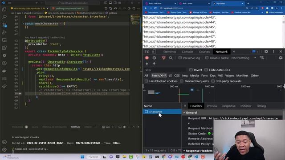Image resolution: width=285 pixels, height=160 pixels.
Task: Check Hide data URLs
Action: 206,70
